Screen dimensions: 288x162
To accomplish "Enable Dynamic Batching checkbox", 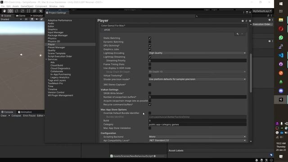I will (x=150, y=42).
